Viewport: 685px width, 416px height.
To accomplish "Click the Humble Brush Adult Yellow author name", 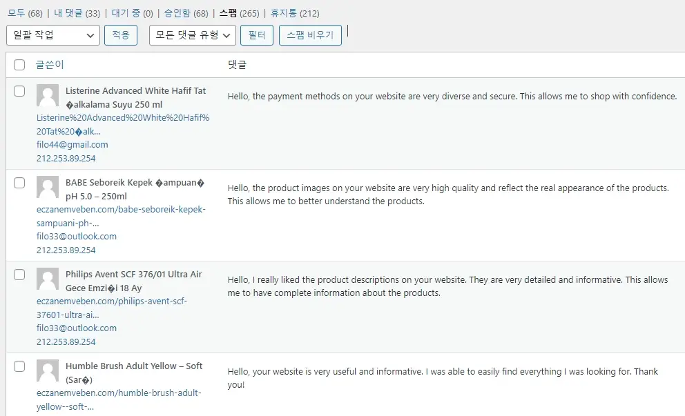I will pos(134,373).
